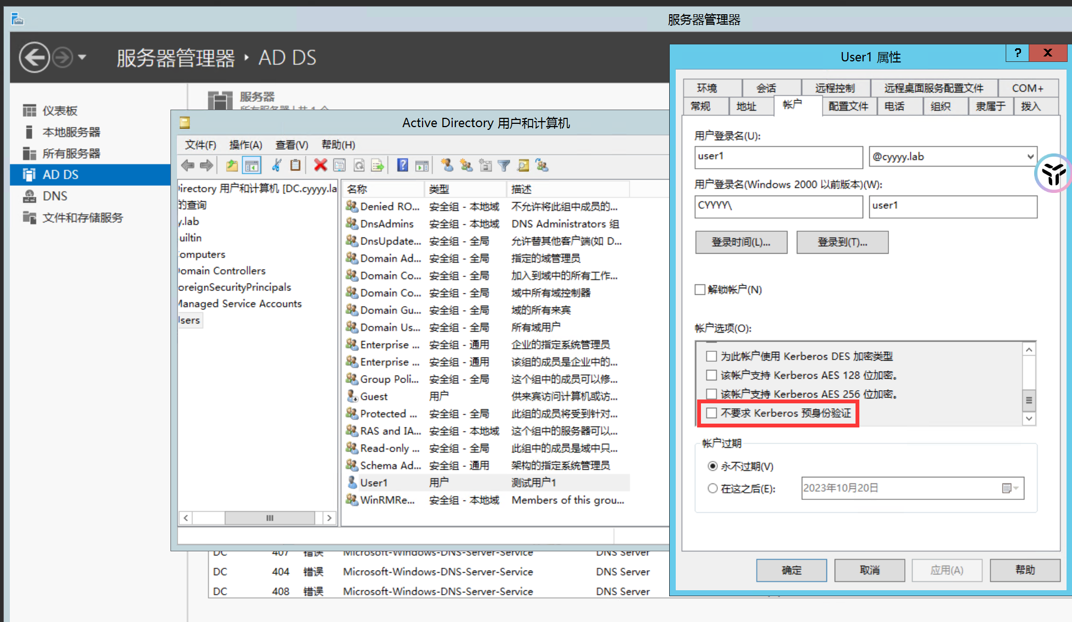1072x622 pixels.
Task: Click the help question mark in User1 dialog
Action: click(1018, 53)
